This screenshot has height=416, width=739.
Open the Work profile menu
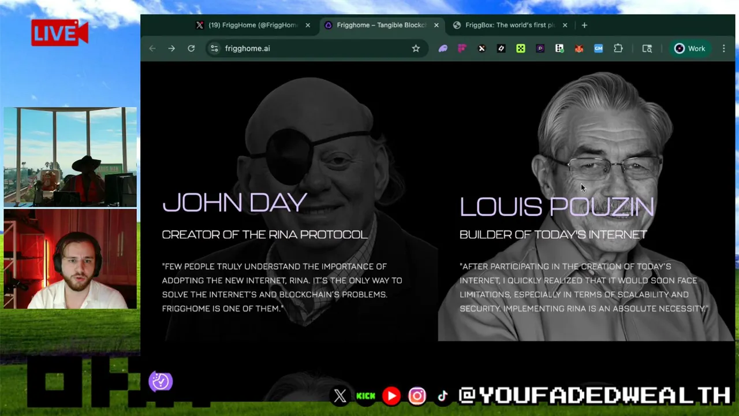(x=690, y=49)
